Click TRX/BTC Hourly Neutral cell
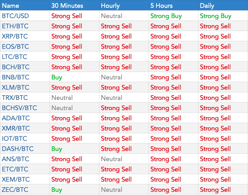248x195 pixels. [111, 98]
